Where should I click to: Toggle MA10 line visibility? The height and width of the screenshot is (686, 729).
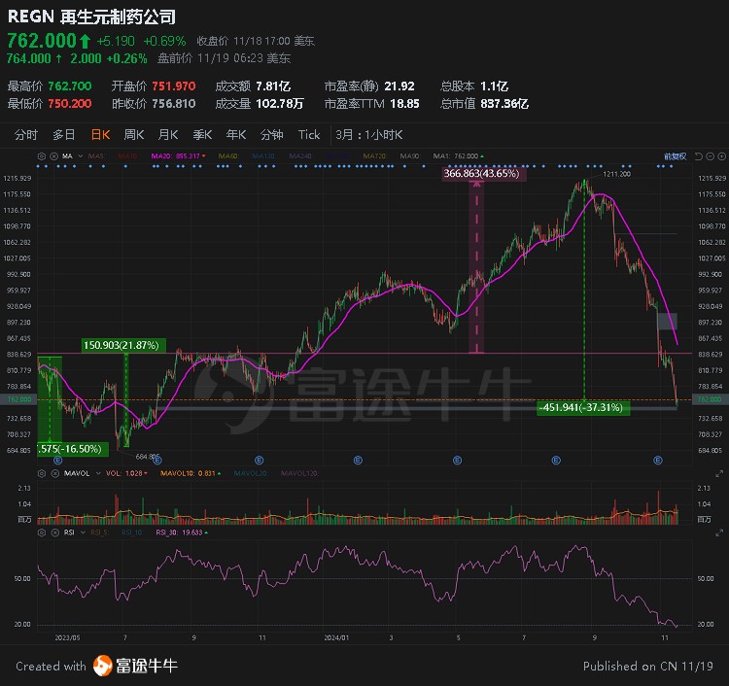coord(128,156)
